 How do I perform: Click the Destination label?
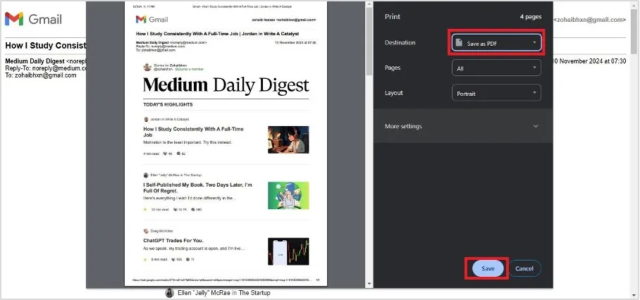click(400, 42)
